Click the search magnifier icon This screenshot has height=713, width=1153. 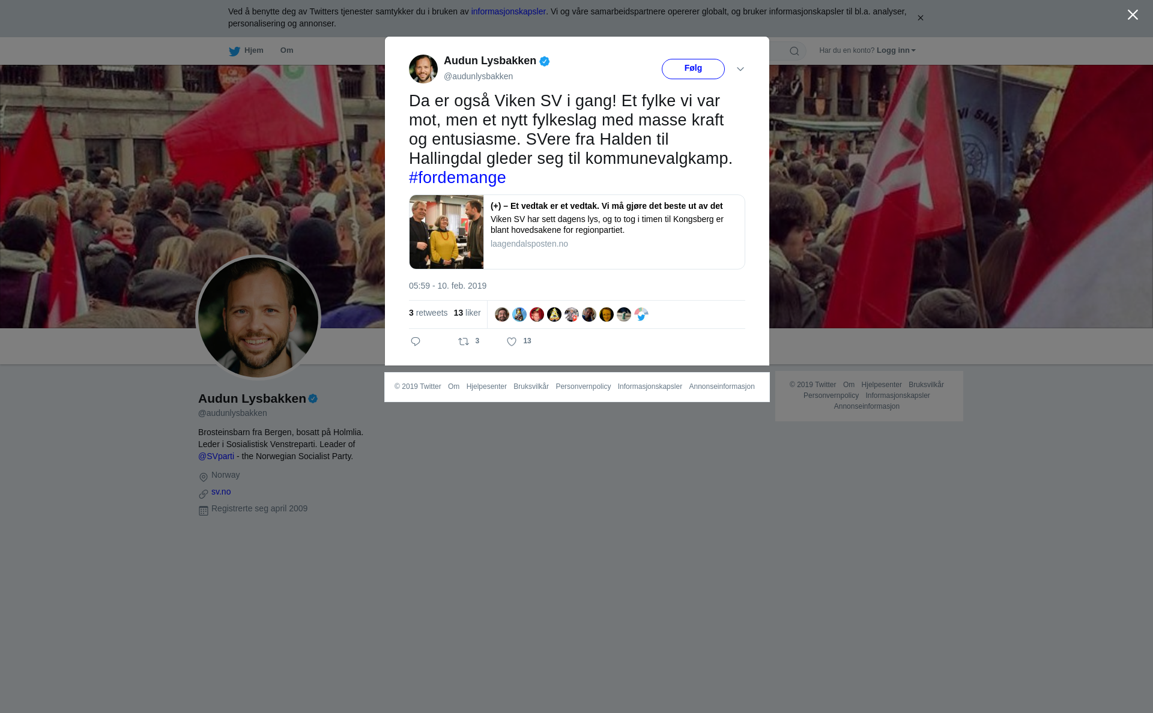(794, 51)
